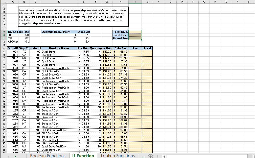Click the Product Name header cell

pyautogui.click(x=59, y=48)
